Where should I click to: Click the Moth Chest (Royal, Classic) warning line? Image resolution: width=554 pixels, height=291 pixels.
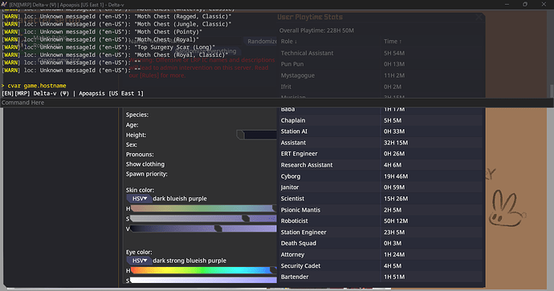115,55
